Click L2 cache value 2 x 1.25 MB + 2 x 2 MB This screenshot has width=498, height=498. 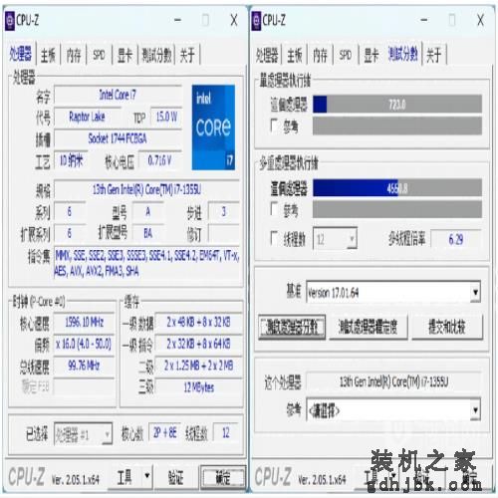[x=198, y=366]
